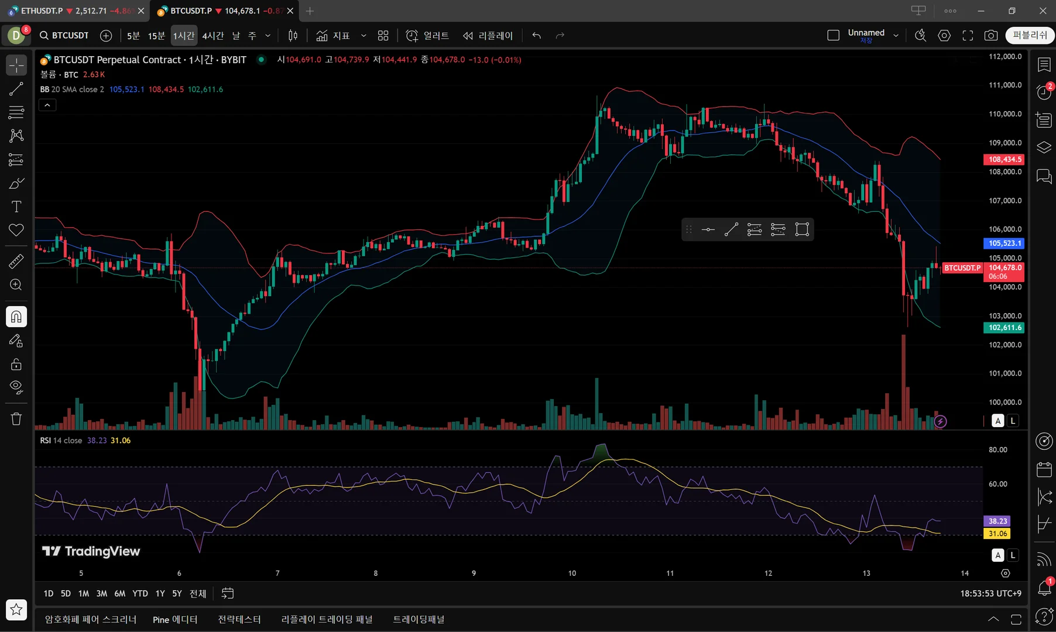This screenshot has height=632, width=1056.
Task: Add a symbol to compare
Action: coord(106,36)
